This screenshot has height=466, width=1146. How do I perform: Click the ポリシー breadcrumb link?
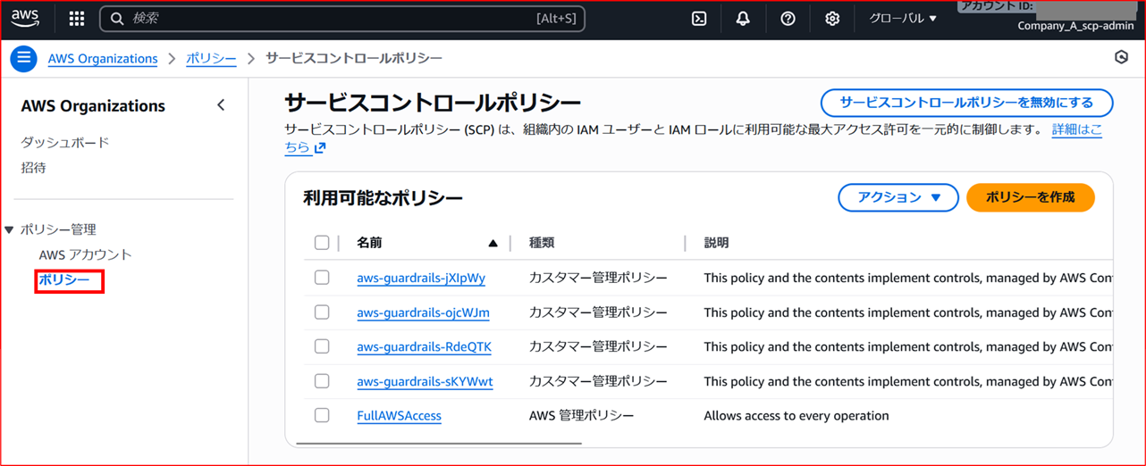(x=211, y=59)
